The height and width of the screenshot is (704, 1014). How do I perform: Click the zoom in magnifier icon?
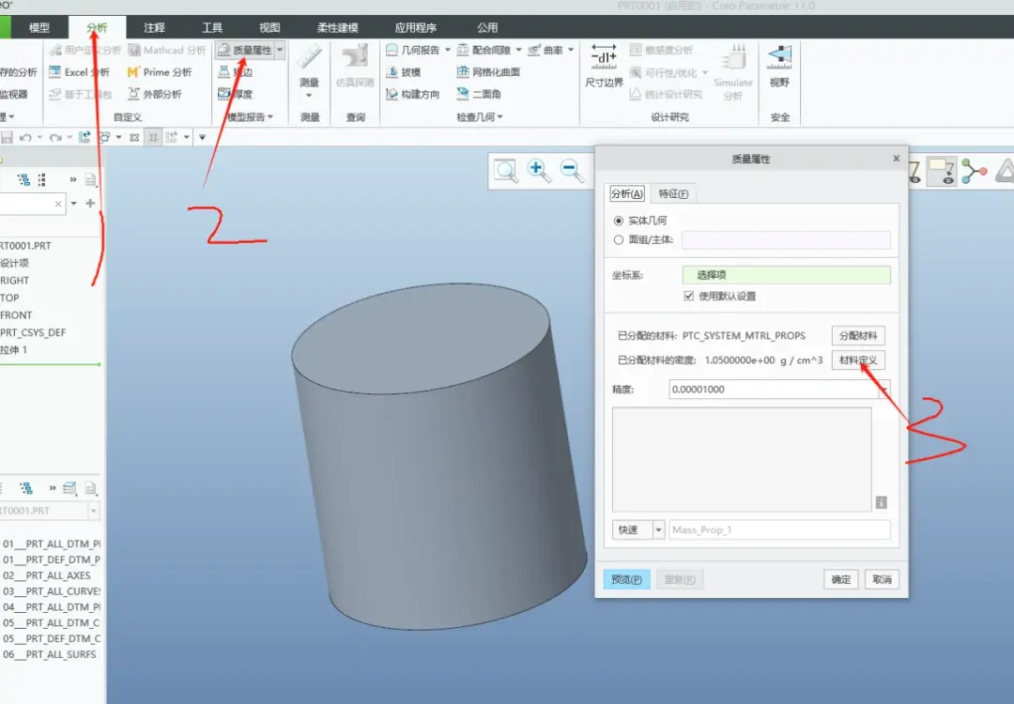538,172
